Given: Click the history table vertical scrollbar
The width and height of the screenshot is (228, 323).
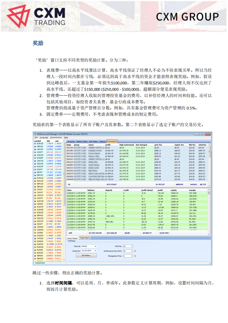Looking at the screenshot, I should [x=209, y=212].
